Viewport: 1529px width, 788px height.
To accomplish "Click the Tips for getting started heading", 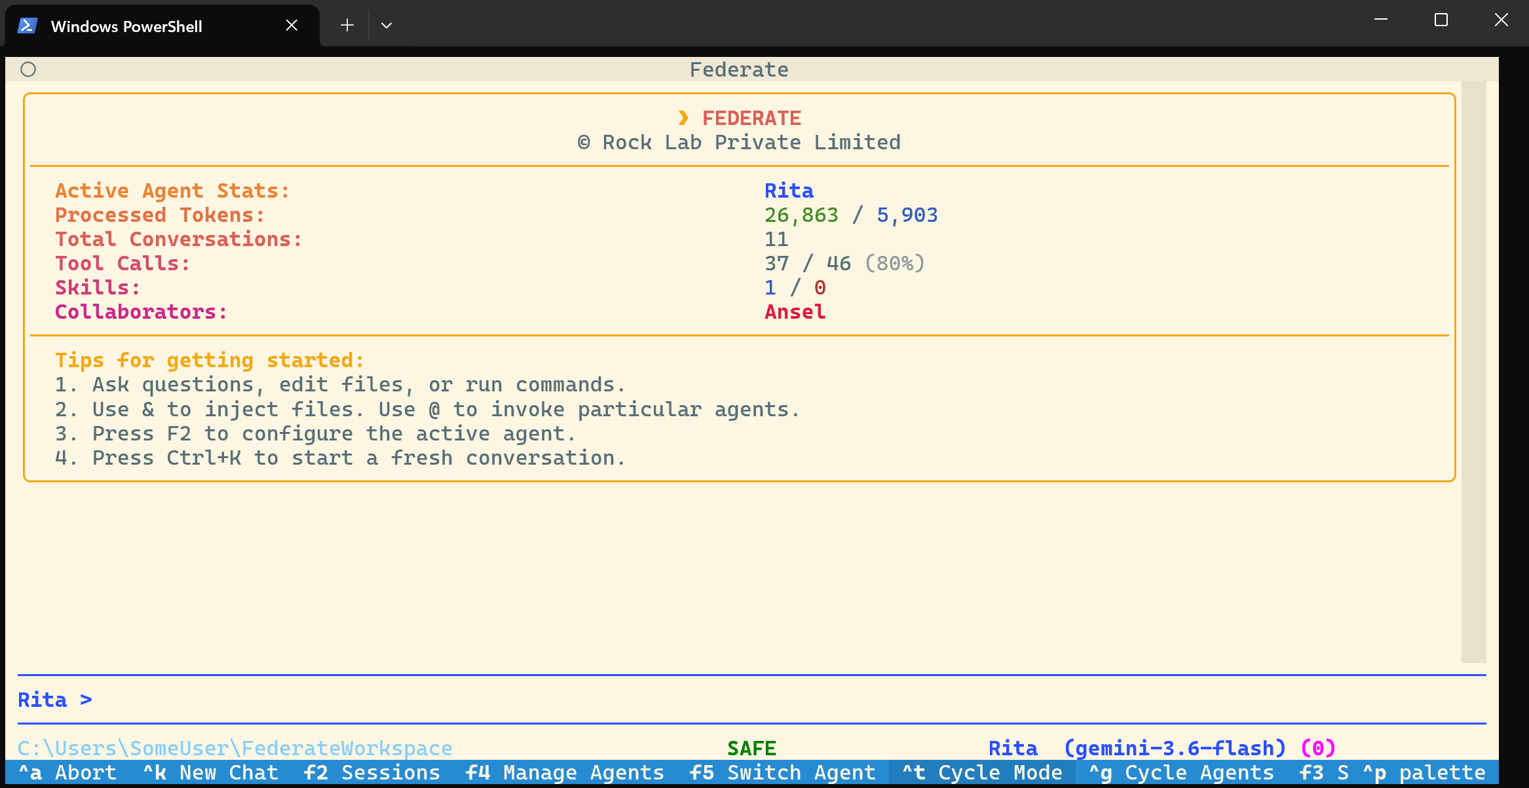I will (210, 361).
